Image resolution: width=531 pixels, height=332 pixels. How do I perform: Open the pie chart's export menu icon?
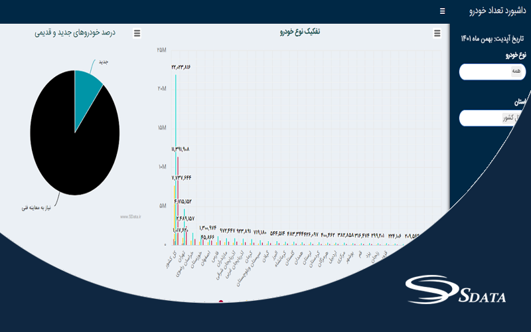tap(137, 33)
